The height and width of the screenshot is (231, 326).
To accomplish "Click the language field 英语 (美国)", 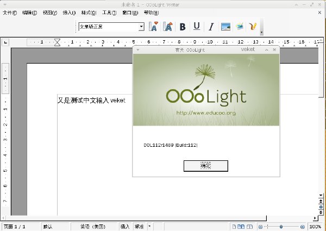I will coord(93,227).
